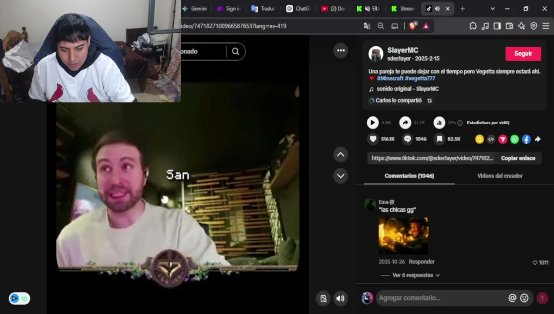
Task: Click the yellow repost icon in share row
Action: 480,139
